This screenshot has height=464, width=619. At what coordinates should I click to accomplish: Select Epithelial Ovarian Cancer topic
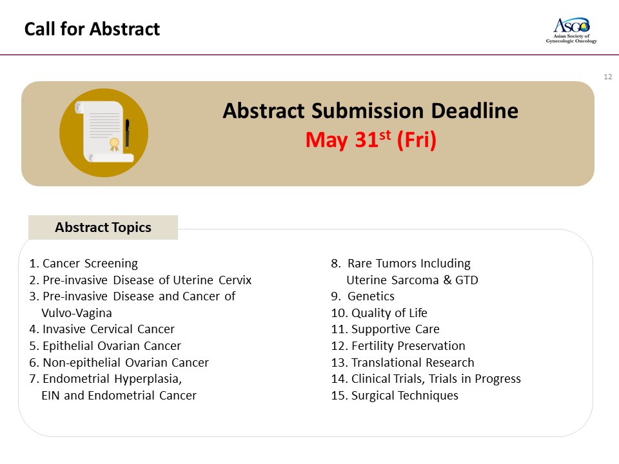click(x=105, y=345)
